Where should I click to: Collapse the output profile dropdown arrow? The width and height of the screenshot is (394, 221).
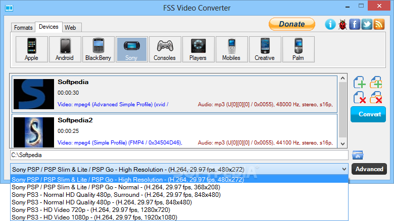(x=344, y=170)
